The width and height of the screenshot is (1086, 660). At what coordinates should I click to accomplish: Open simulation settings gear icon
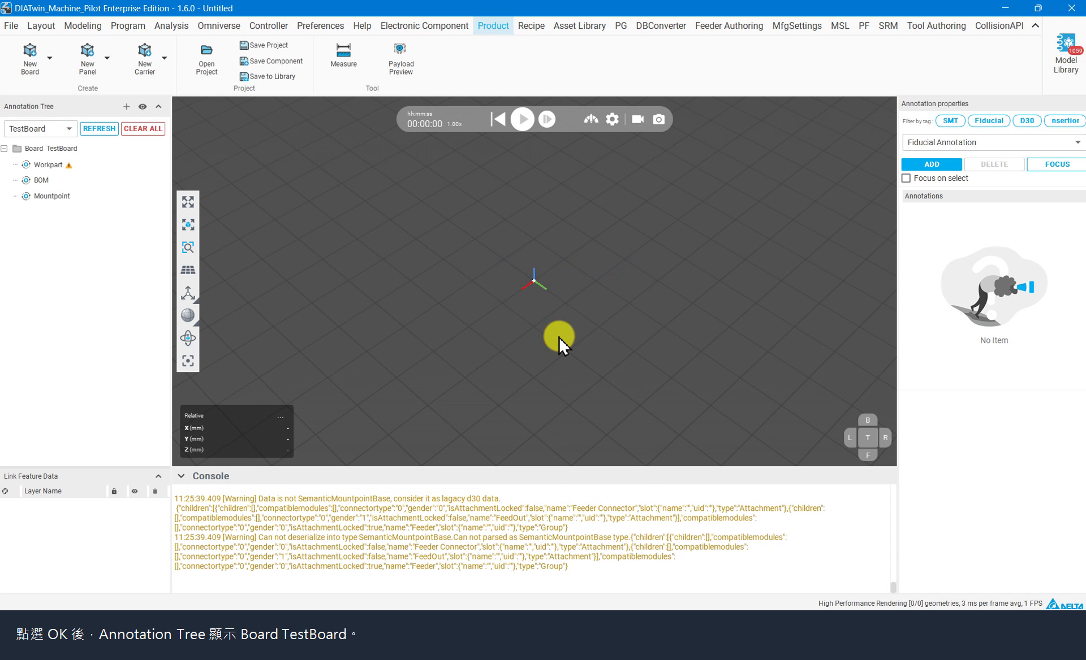click(x=612, y=119)
